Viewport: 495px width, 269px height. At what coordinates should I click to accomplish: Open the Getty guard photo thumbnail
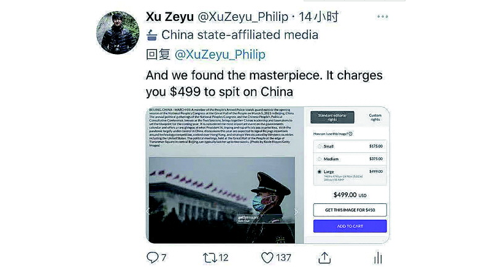tap(222, 200)
